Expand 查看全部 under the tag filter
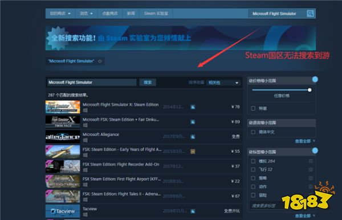Image resolution: width=342 pixels, height=220 pixels. (305, 215)
